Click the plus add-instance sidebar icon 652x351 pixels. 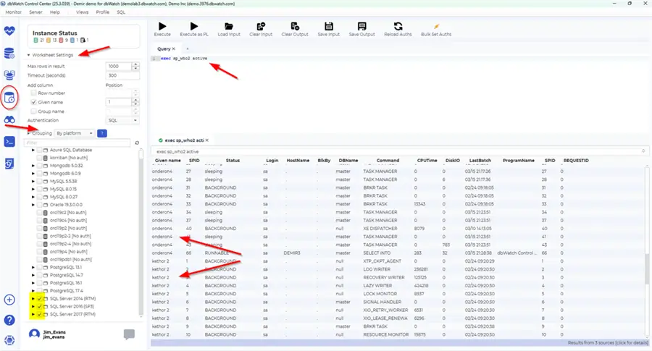[x=9, y=300]
